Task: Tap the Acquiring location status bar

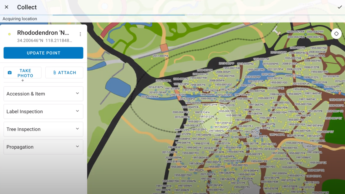Action: click(20, 19)
